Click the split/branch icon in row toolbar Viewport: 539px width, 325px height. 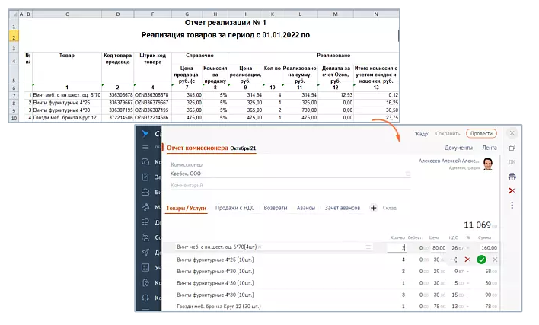point(454,260)
